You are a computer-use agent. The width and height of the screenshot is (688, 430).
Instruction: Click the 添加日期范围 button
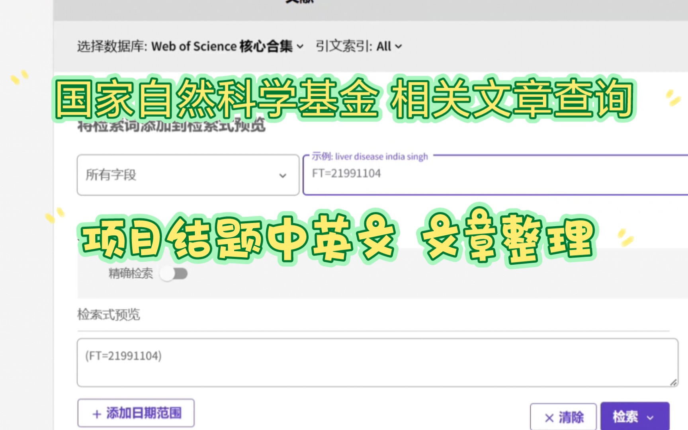[x=136, y=413]
